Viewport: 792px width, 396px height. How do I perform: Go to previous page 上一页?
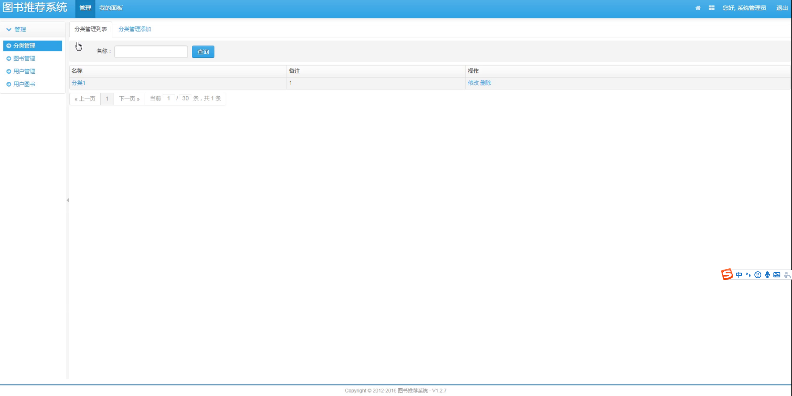coord(85,99)
